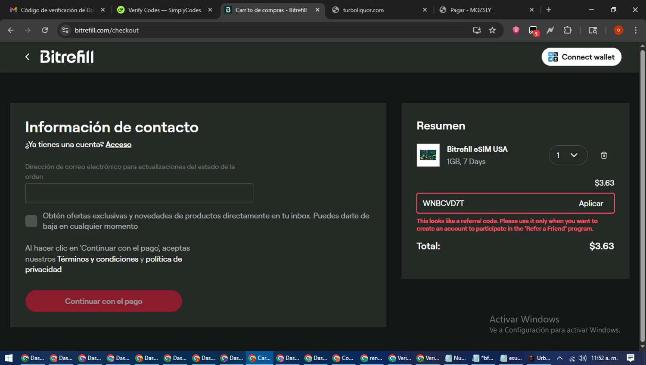Image resolution: width=646 pixels, height=365 pixels.
Task: Close the Código de verificación Gmail tab
Action: pos(102,9)
